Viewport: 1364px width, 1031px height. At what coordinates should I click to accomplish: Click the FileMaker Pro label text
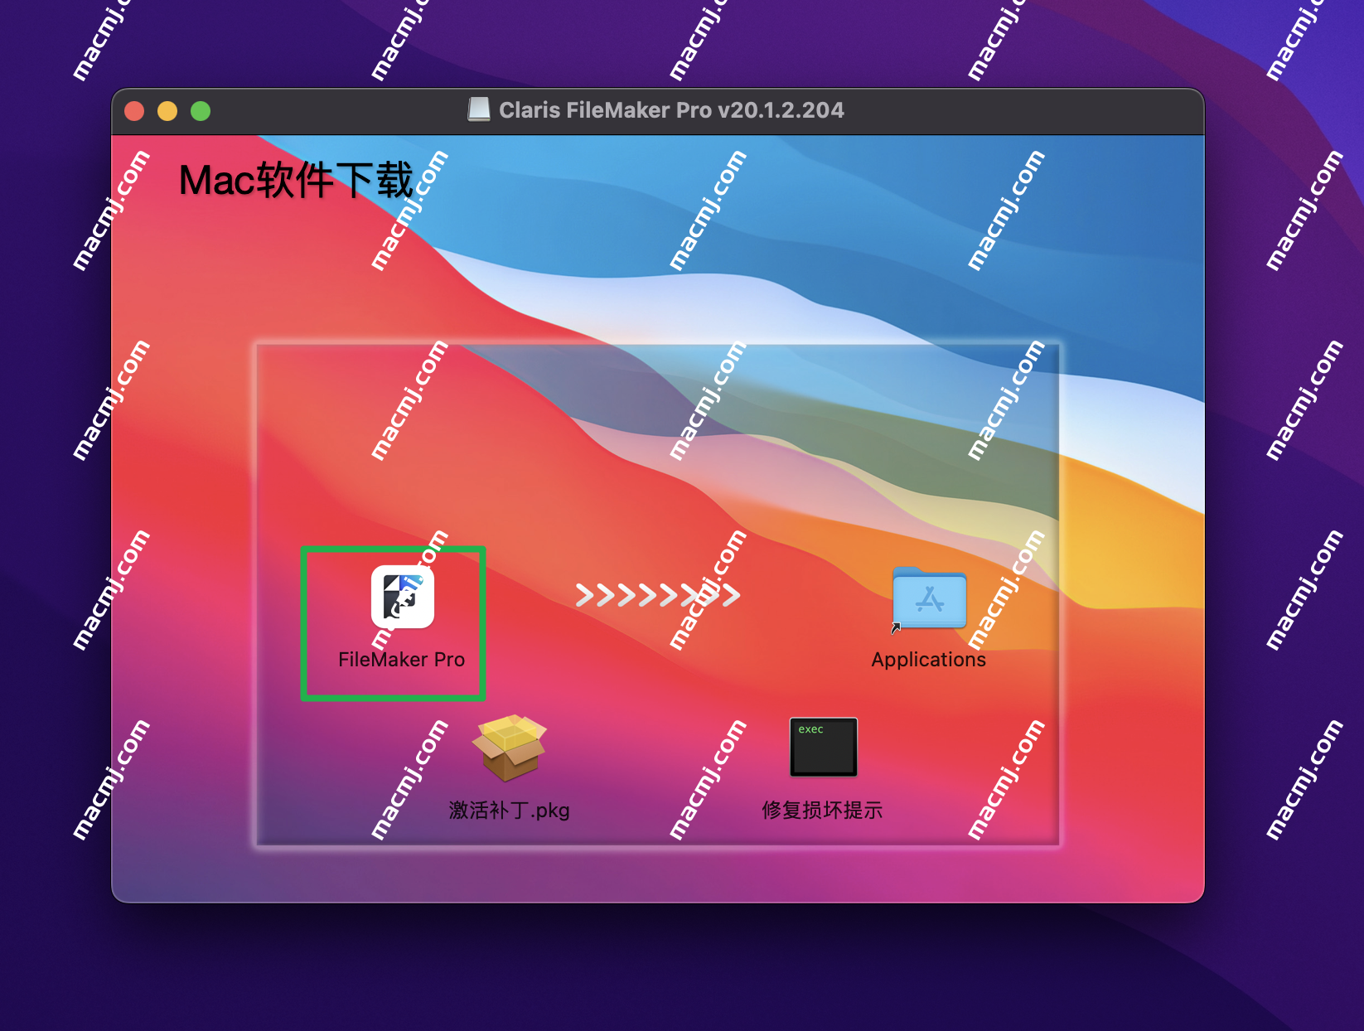pyautogui.click(x=402, y=660)
